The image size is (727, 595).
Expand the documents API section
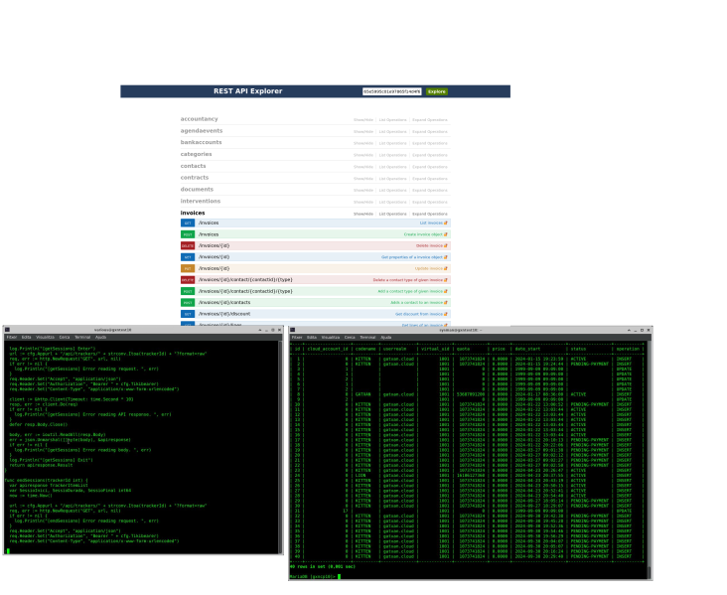[x=197, y=189]
